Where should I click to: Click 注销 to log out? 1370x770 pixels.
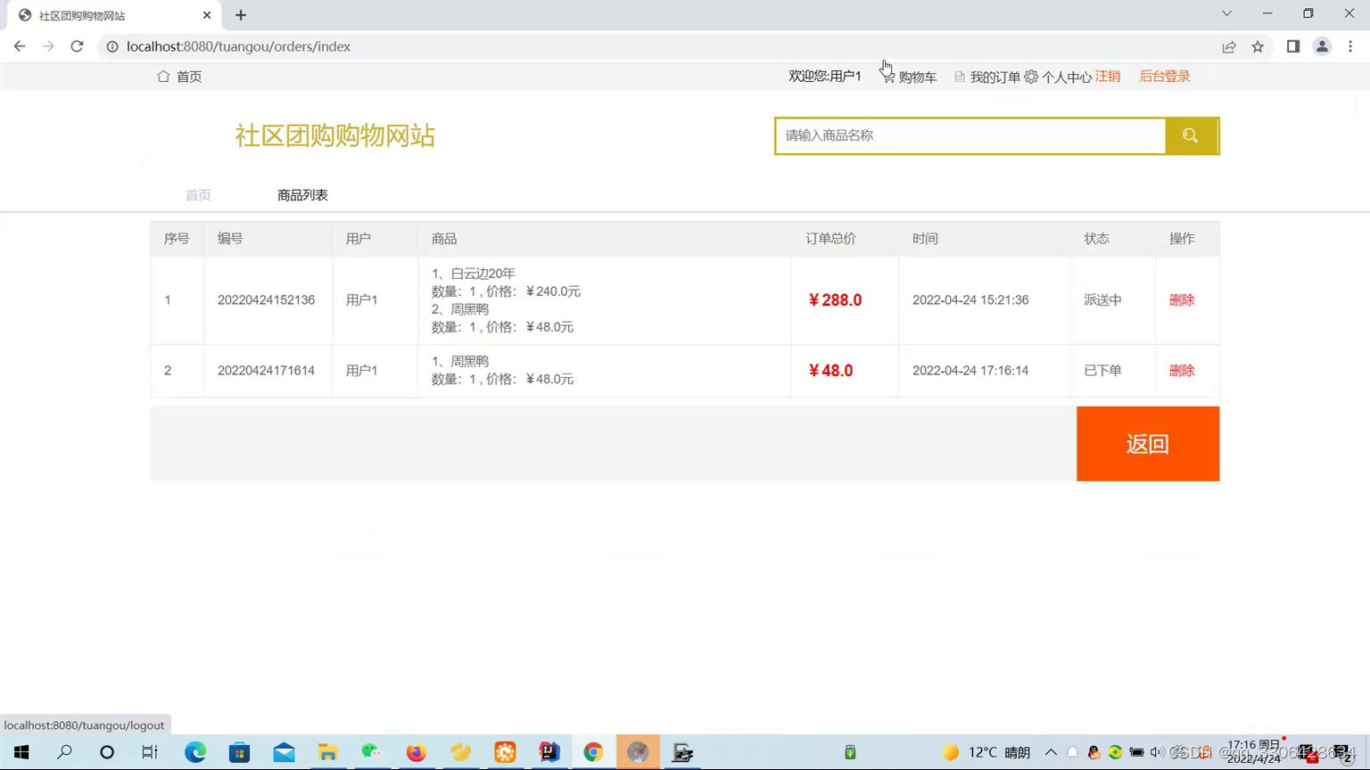(1108, 77)
